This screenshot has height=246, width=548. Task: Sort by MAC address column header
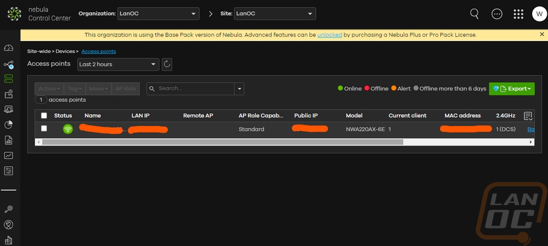pos(463,115)
